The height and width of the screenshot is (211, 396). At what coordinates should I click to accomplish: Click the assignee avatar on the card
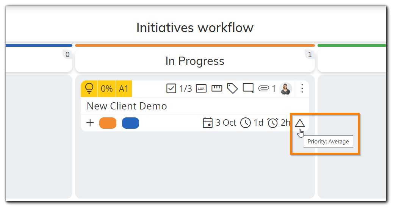(x=286, y=89)
